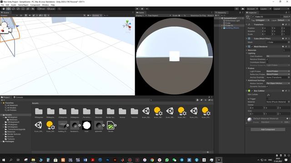Click the scene orientation gizmo
The image size is (291, 163).
[x=127, y=25]
